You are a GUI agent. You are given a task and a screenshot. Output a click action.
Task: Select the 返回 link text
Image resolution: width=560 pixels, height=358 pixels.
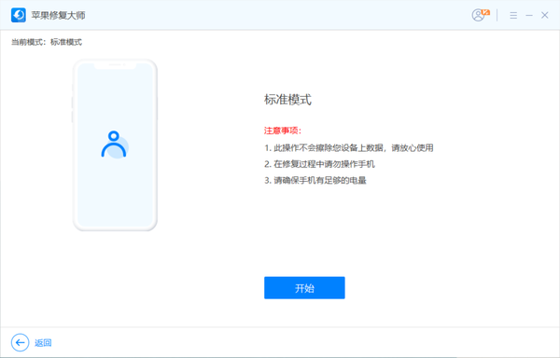[43, 343]
